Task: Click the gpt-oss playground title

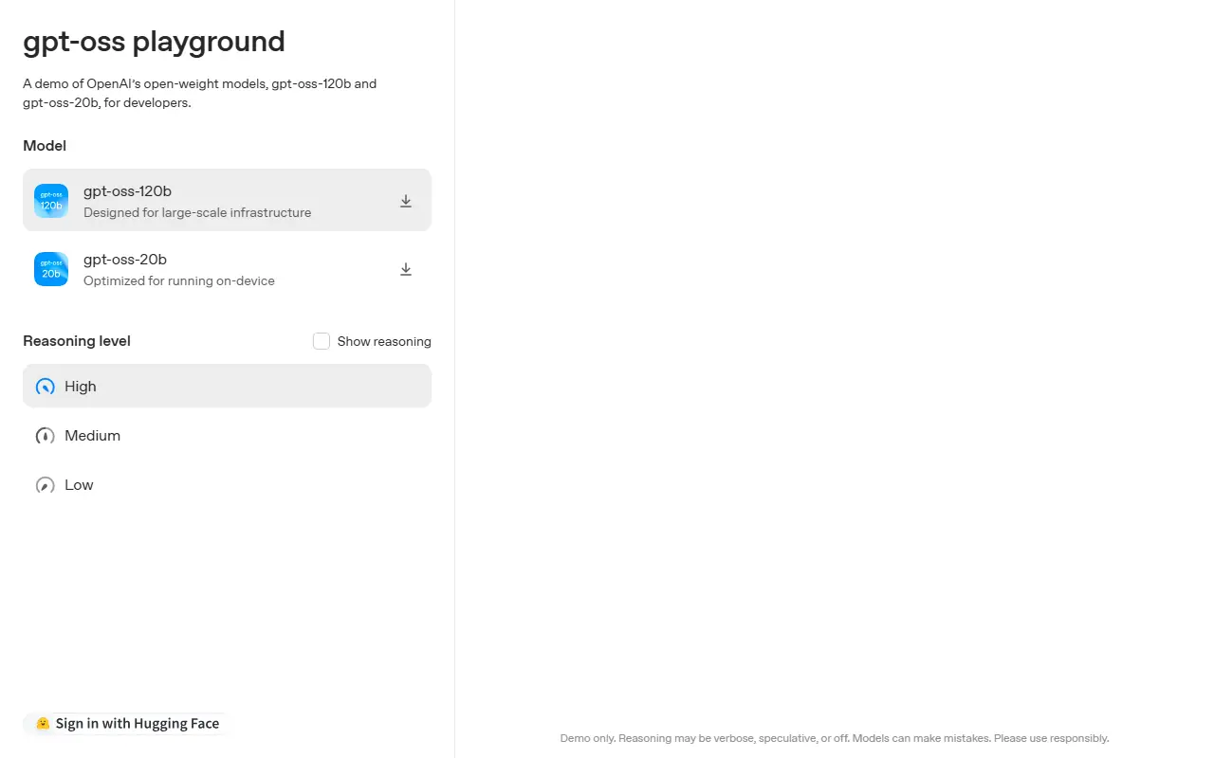Action: (x=154, y=42)
